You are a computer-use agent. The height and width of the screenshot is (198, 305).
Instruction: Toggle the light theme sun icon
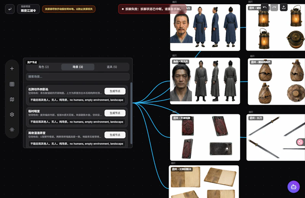click(x=12, y=129)
